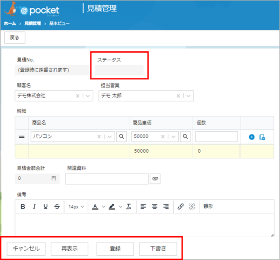Expand the 商品単価 dropdown arrow
The width and height of the screenshot is (280, 260).
click(x=173, y=137)
